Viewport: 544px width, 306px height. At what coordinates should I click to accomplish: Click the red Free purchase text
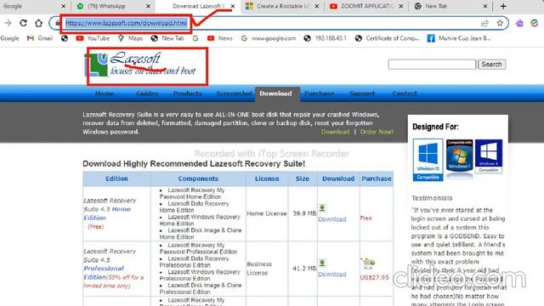point(366,218)
